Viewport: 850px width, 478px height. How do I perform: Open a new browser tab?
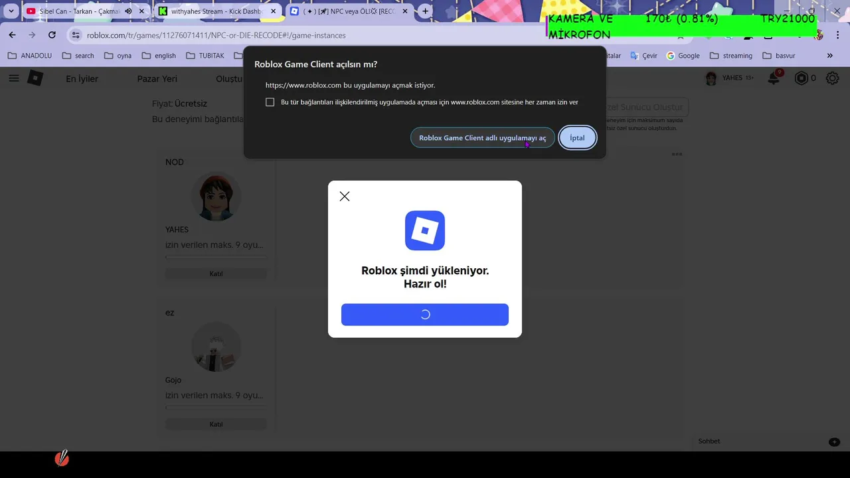(x=426, y=11)
